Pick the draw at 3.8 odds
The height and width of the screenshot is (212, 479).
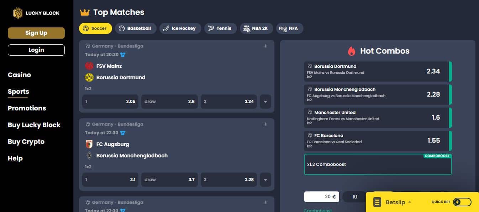click(169, 102)
